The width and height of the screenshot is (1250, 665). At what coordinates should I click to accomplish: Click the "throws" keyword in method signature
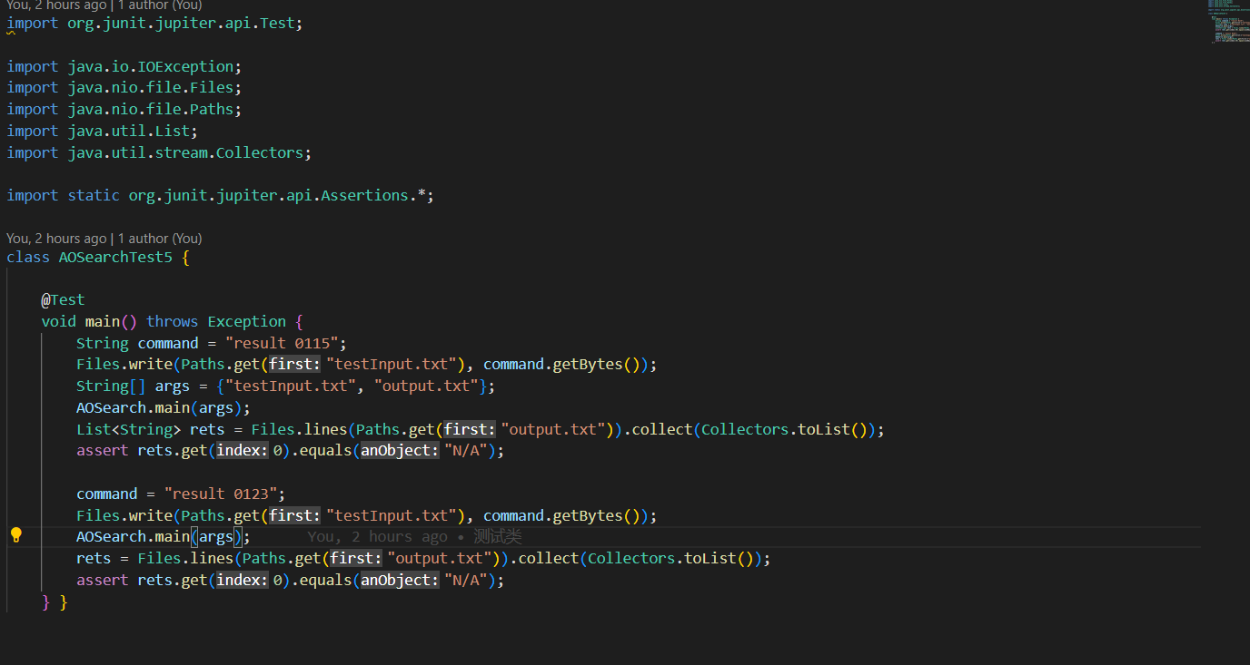[x=172, y=321]
